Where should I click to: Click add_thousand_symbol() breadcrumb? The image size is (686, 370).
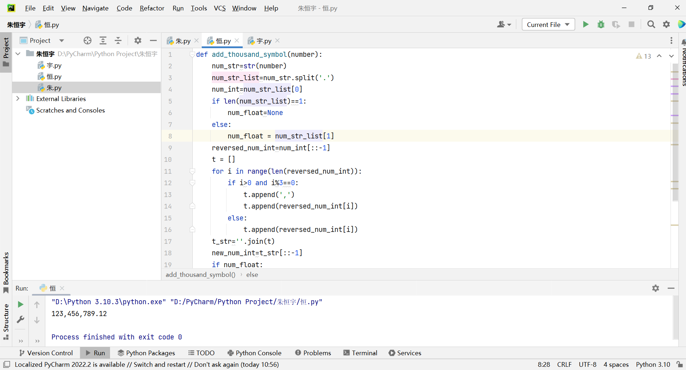tap(200, 275)
